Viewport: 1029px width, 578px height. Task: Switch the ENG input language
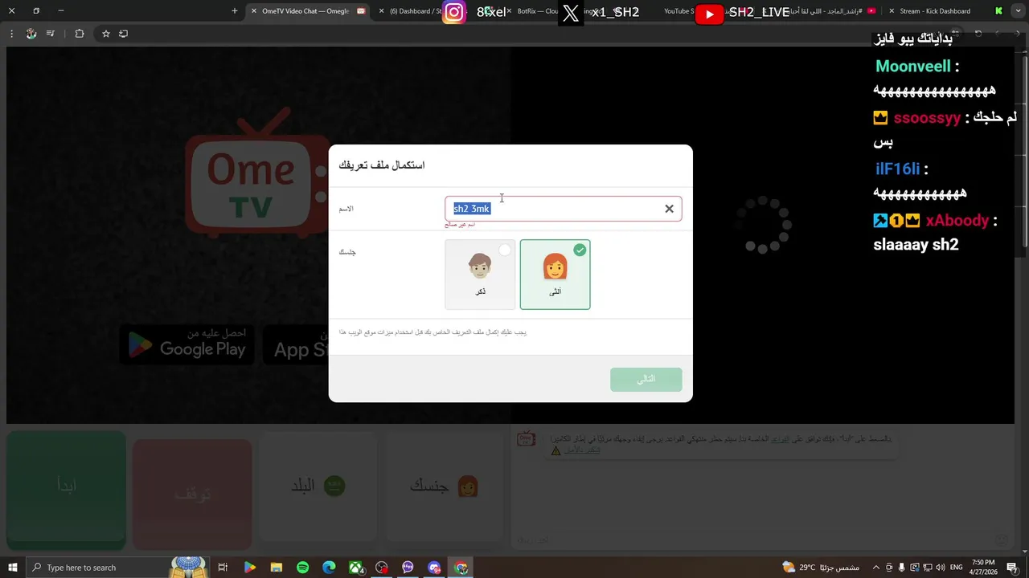(956, 568)
